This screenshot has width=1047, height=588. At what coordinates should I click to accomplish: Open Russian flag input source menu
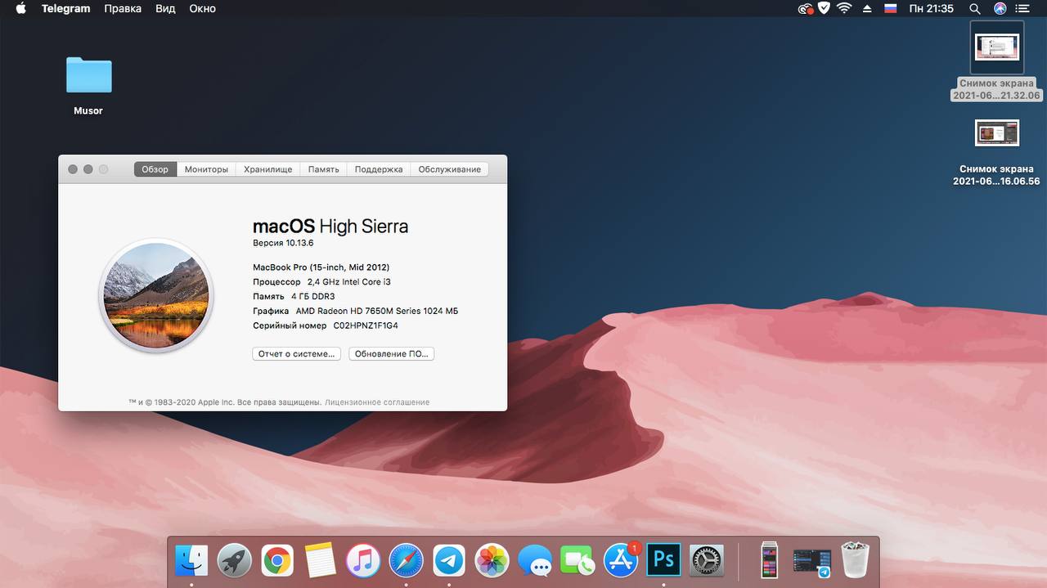point(891,8)
